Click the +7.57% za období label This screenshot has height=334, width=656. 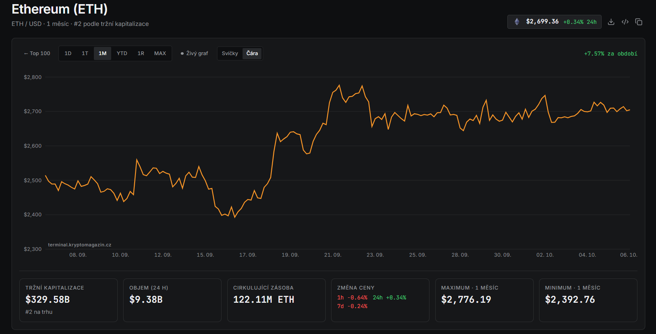pos(611,53)
